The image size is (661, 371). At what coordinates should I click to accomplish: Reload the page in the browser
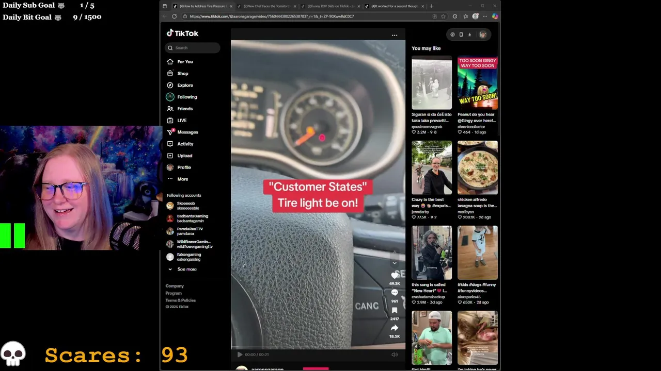tap(174, 16)
